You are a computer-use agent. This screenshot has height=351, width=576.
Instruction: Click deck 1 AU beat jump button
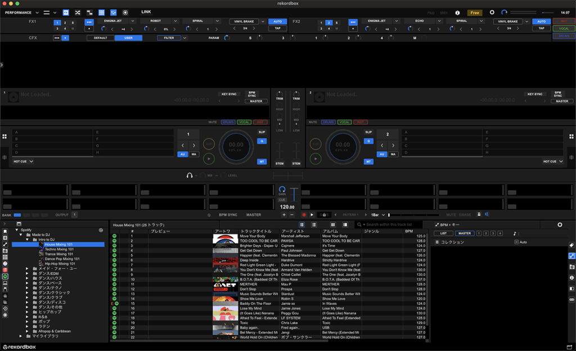pyautogui.click(x=183, y=154)
